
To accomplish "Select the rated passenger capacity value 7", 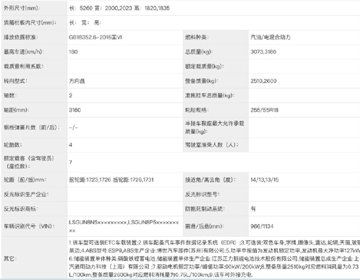I will pos(71,162).
